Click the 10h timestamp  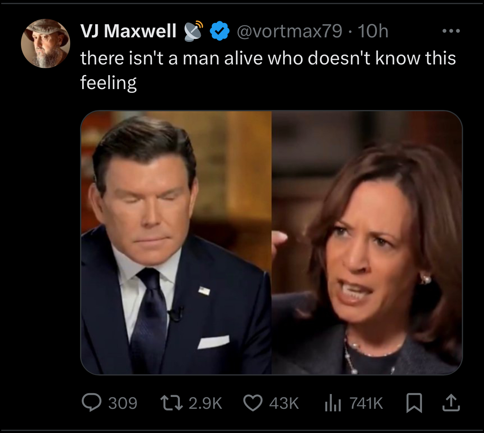tap(373, 31)
